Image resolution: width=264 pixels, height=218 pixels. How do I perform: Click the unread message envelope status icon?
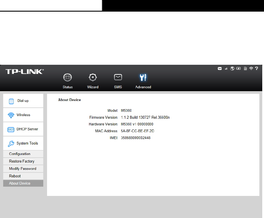[220, 69]
